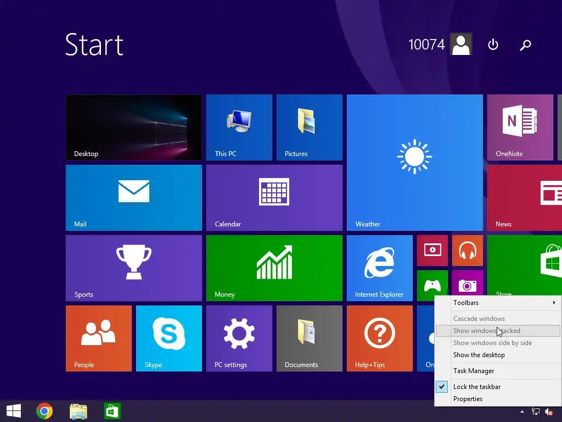Launch the Skype tile
Screen dimensions: 562x422
pos(169,338)
